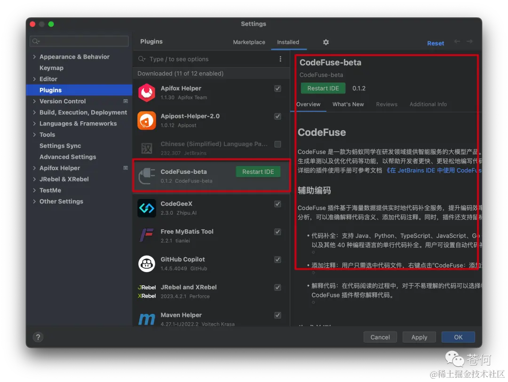Open help with the question mark button
This screenshot has height=382, width=508.
point(38,337)
